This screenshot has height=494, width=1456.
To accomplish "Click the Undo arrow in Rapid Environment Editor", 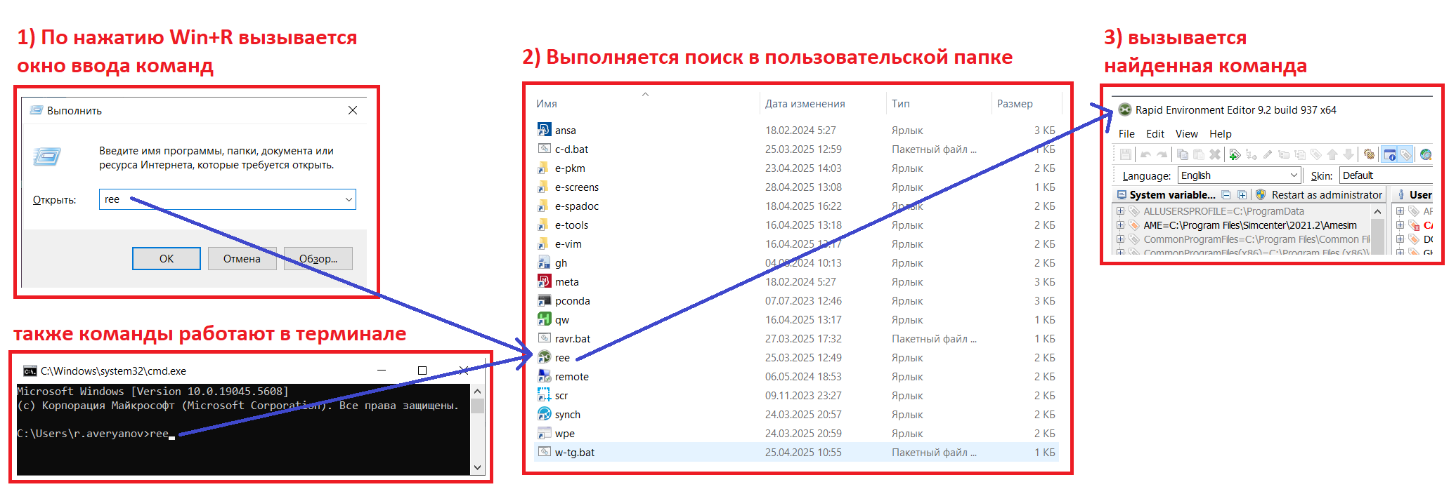I will click(1145, 154).
